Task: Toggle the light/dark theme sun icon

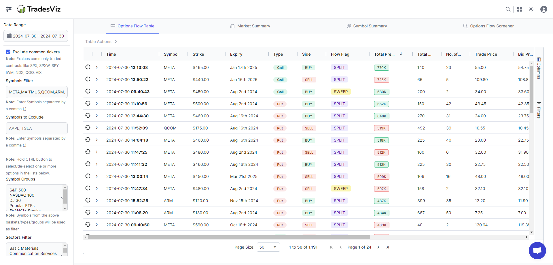Action: tap(531, 9)
